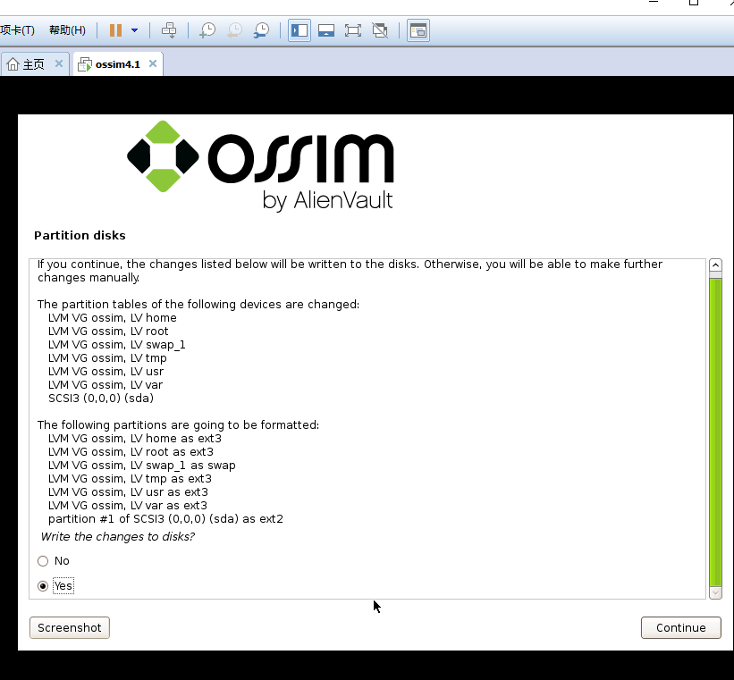734x680 pixels.
Task: Click the unity mode icon
Action: 380,30
